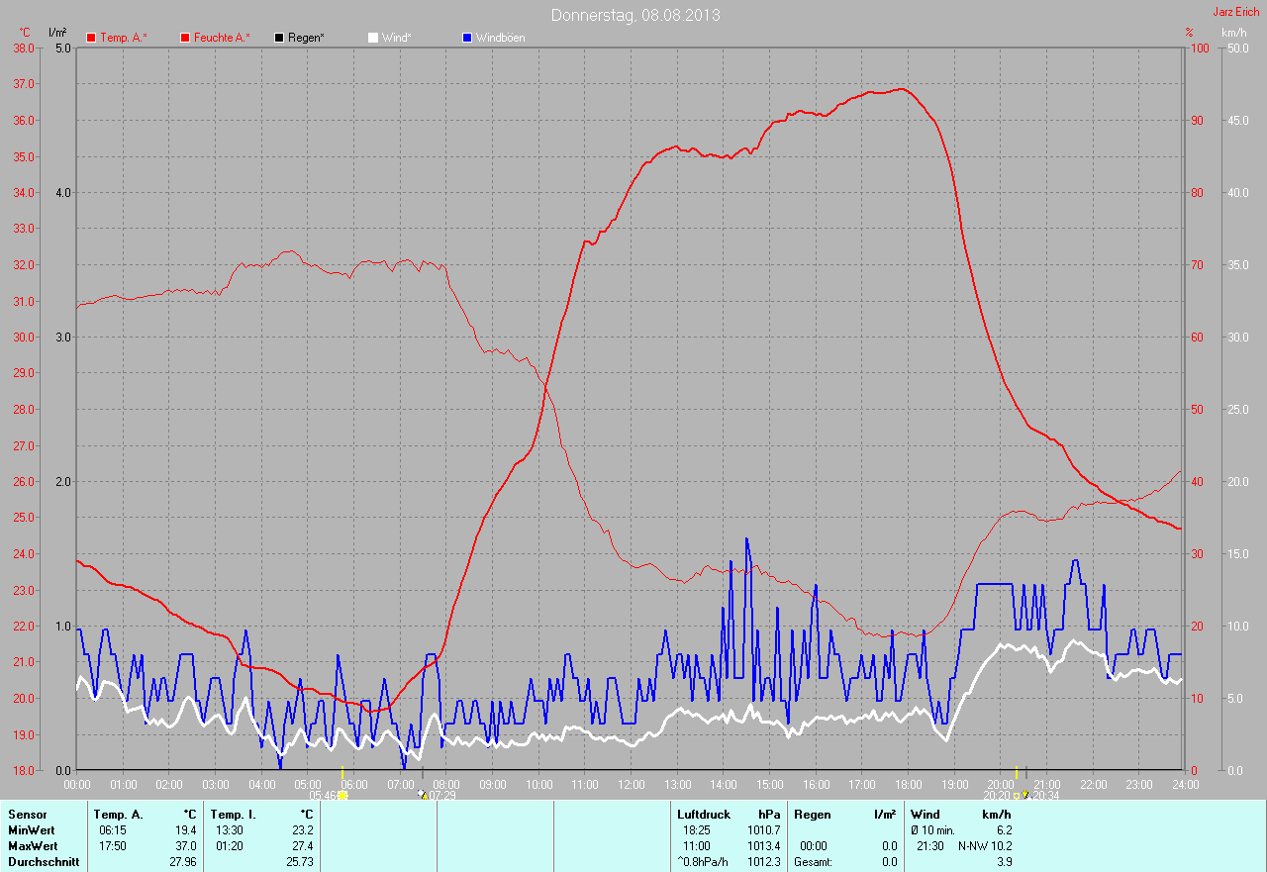This screenshot has height=872, width=1267.
Task: Click the yellow sunset marker on the time axis
Action: (x=1017, y=772)
